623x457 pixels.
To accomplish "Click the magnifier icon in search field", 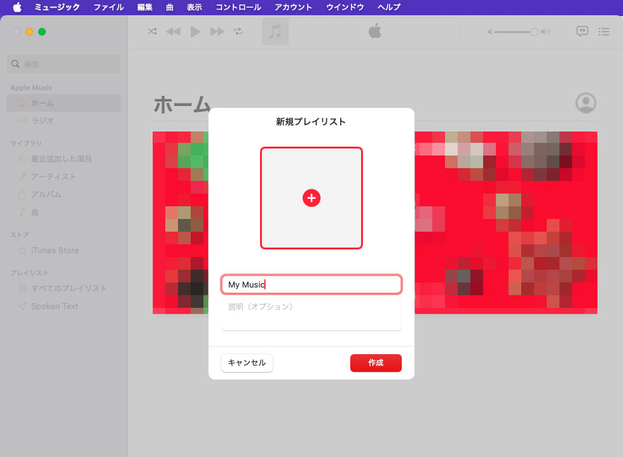I will tap(15, 64).
